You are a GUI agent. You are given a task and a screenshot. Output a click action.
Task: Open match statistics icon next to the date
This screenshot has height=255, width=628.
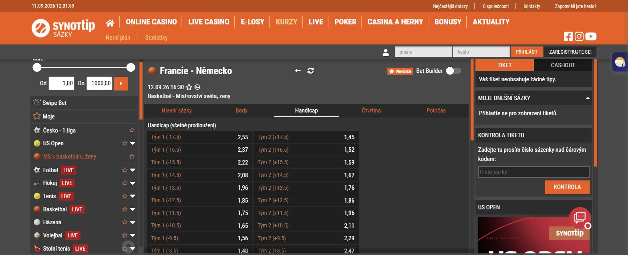coord(197,87)
